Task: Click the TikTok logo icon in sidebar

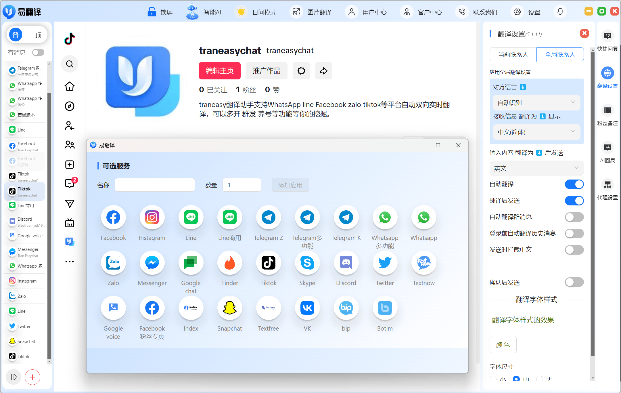Action: [x=70, y=39]
